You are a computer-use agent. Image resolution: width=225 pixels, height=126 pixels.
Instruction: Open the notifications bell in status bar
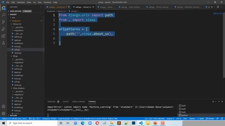point(222,119)
